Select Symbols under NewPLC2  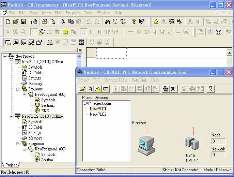coord(35,122)
